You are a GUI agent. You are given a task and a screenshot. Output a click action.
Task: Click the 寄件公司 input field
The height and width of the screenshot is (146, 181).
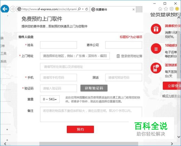124,45
